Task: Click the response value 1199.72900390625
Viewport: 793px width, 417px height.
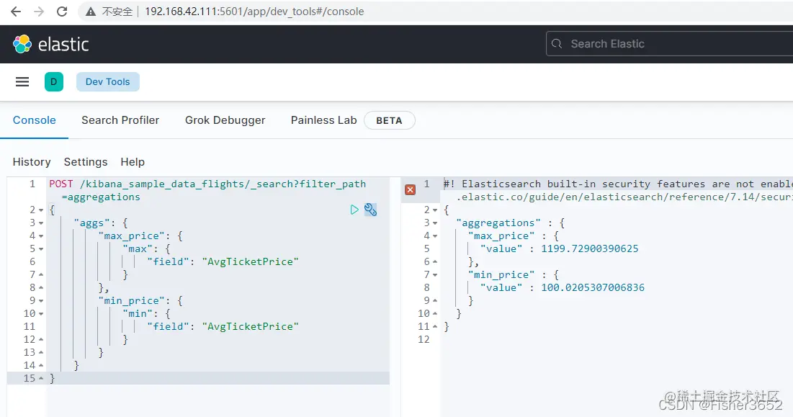Action: coord(590,248)
